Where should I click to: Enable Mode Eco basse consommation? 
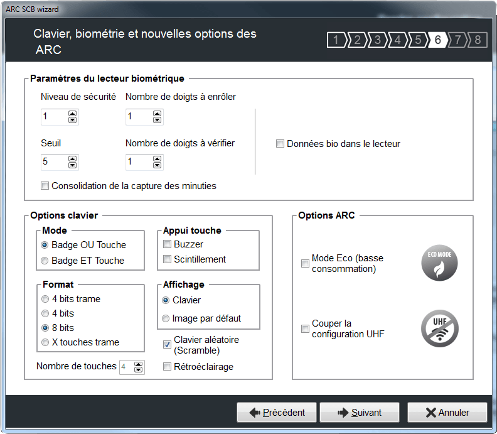[x=305, y=264]
